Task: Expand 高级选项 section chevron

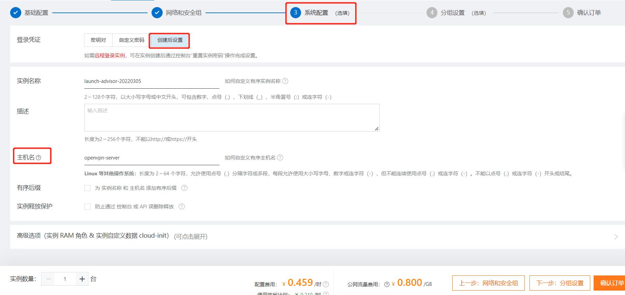Action: pyautogui.click(x=616, y=237)
